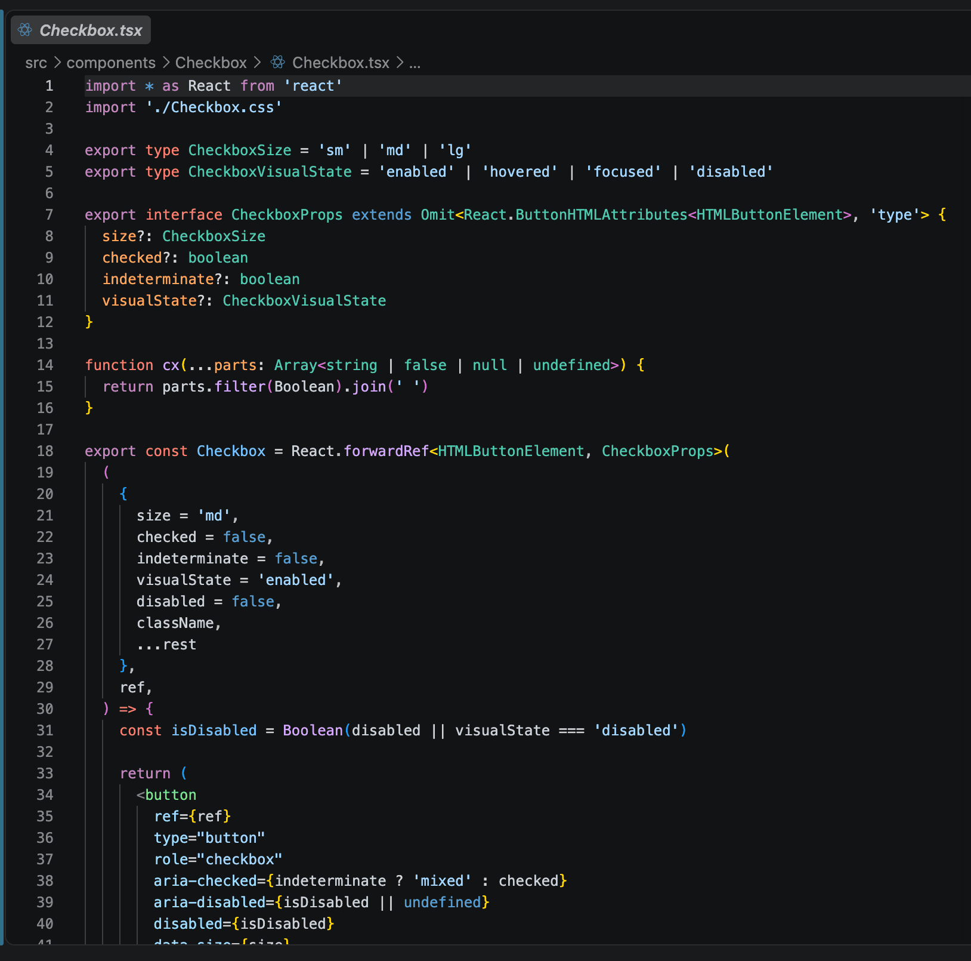971x961 pixels.
Task: Click the React icon on Checkbox.tsx tab
Action: tap(25, 30)
